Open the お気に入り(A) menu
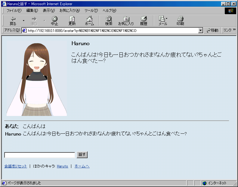Image resolution: width=238 pixels, height=187 pixels. pyautogui.click(x=70, y=11)
